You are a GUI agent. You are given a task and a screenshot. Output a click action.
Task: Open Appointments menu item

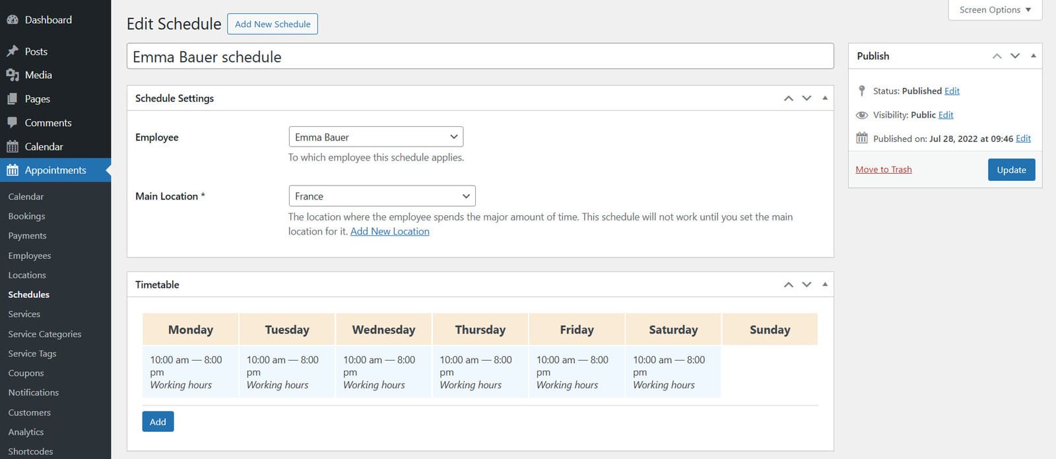pos(55,170)
